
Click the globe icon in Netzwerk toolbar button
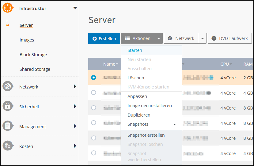(x=170, y=38)
